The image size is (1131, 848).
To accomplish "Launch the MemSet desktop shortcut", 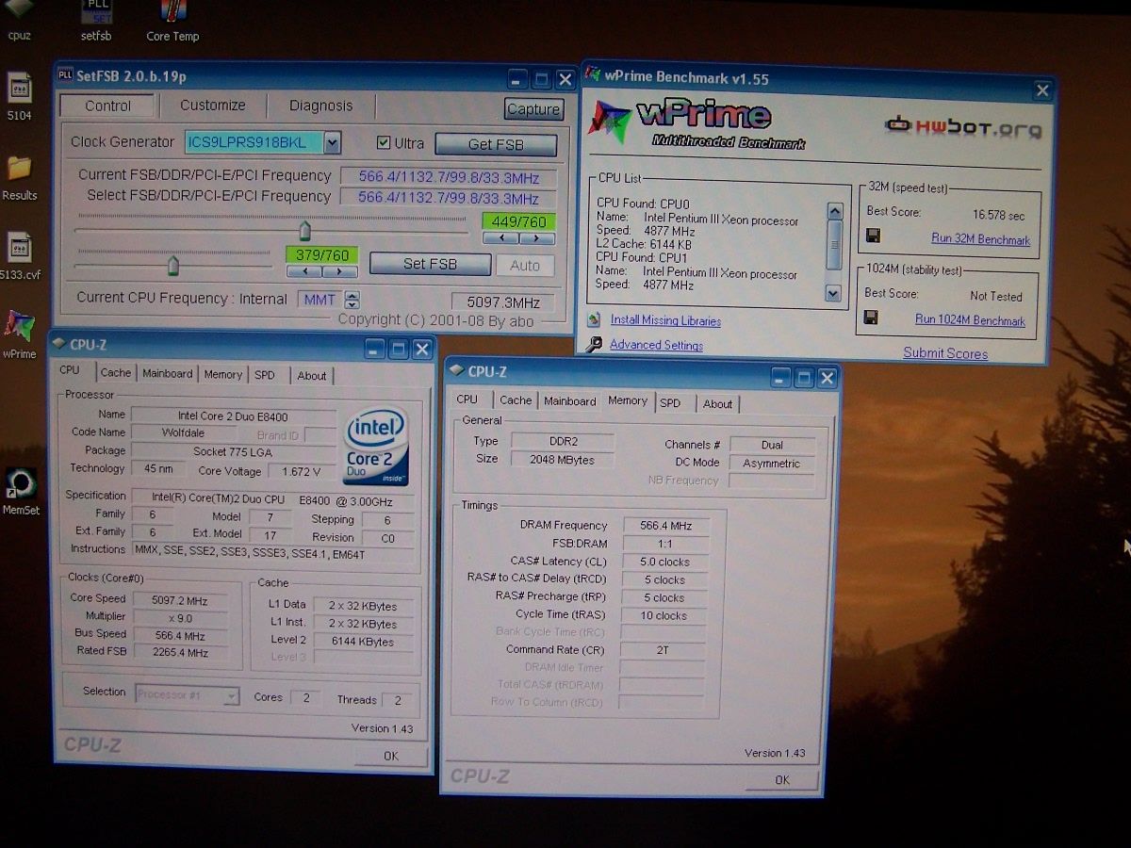I will [x=21, y=492].
